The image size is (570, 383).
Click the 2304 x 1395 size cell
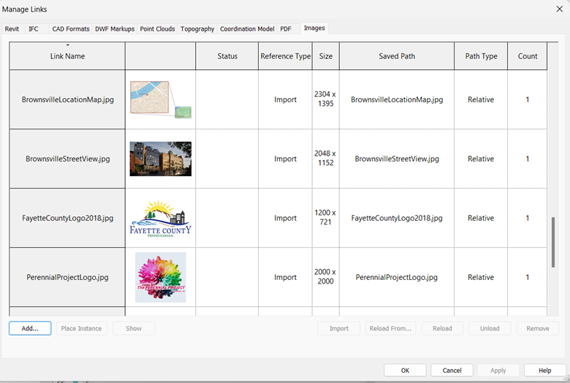coord(326,99)
